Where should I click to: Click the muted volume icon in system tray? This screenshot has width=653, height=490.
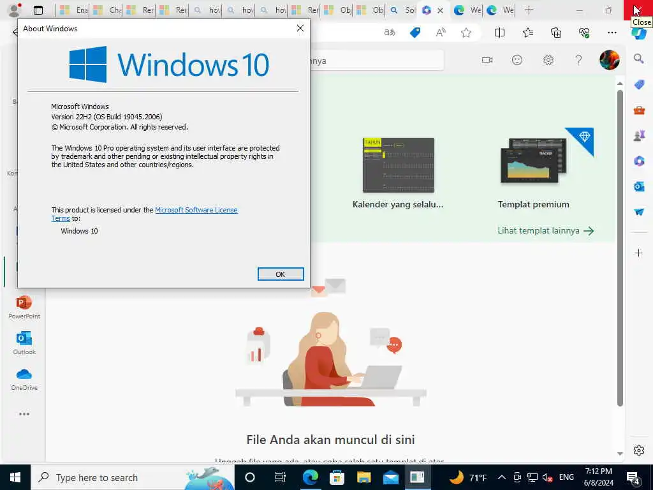(x=548, y=477)
